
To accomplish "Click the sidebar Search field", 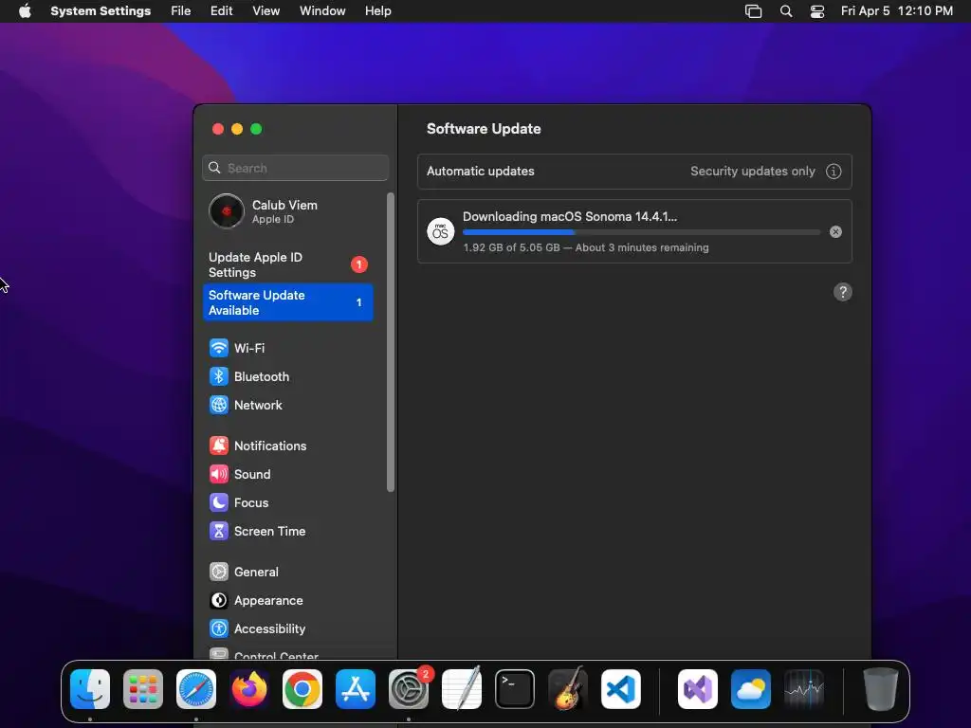I will [296, 168].
